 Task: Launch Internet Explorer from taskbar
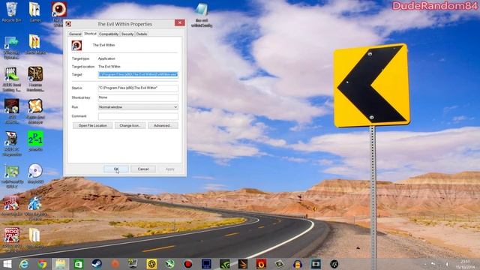(x=24, y=264)
